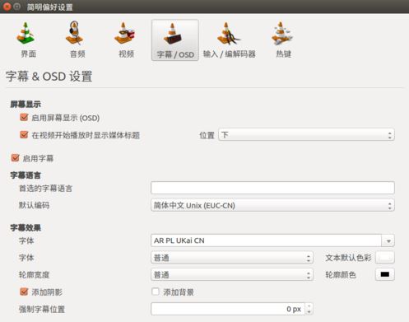The height and width of the screenshot is (322, 409).
Task: Click the 轮廓宽度 label
Action: click(34, 274)
